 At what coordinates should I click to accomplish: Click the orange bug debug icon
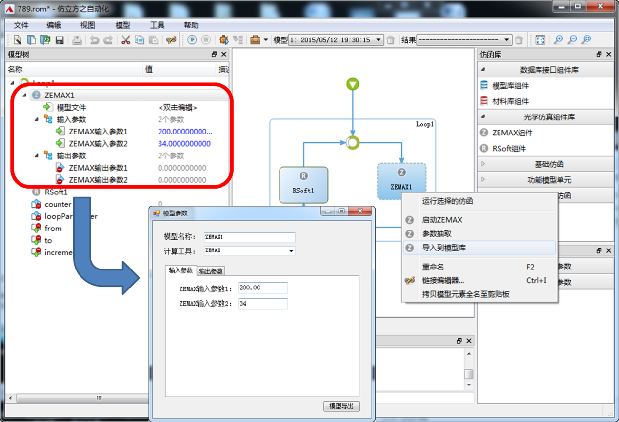[224, 40]
